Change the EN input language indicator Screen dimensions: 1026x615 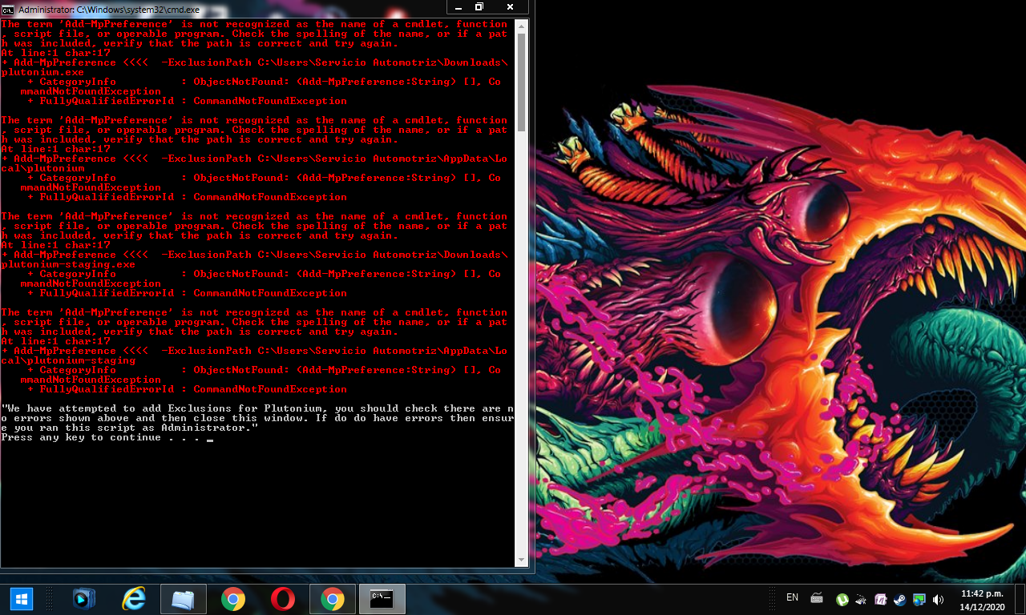(792, 597)
